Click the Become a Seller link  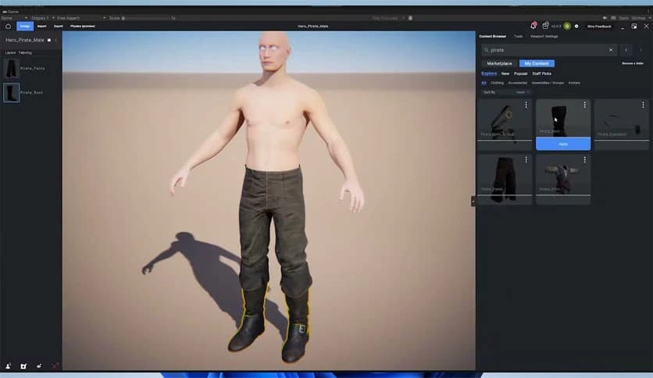click(x=633, y=63)
